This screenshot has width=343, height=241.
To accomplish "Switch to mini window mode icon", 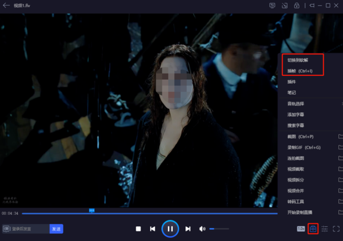I will 285,6.
